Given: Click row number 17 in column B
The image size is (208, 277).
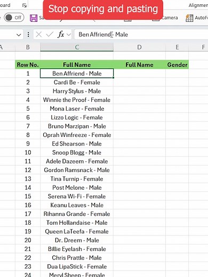Looking at the screenshot, I should click(x=28, y=214).
